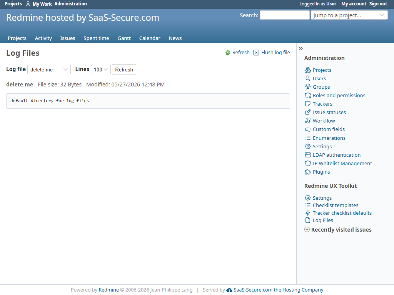Viewport: 394px width, 295px height.
Task: Click the logged-in User name link
Action: click(x=331, y=4)
